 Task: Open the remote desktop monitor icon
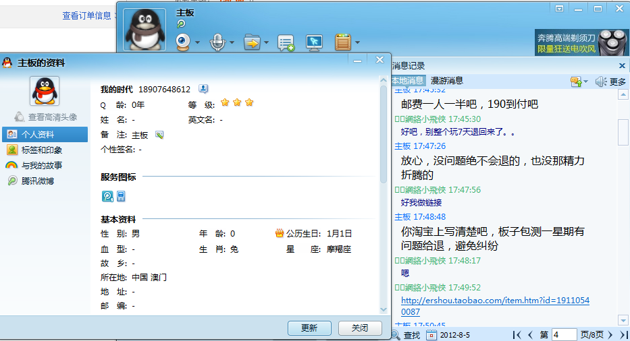point(314,42)
